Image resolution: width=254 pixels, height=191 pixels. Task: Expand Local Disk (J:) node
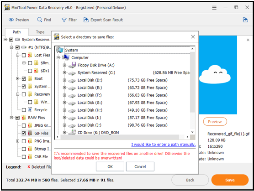tap(64, 125)
